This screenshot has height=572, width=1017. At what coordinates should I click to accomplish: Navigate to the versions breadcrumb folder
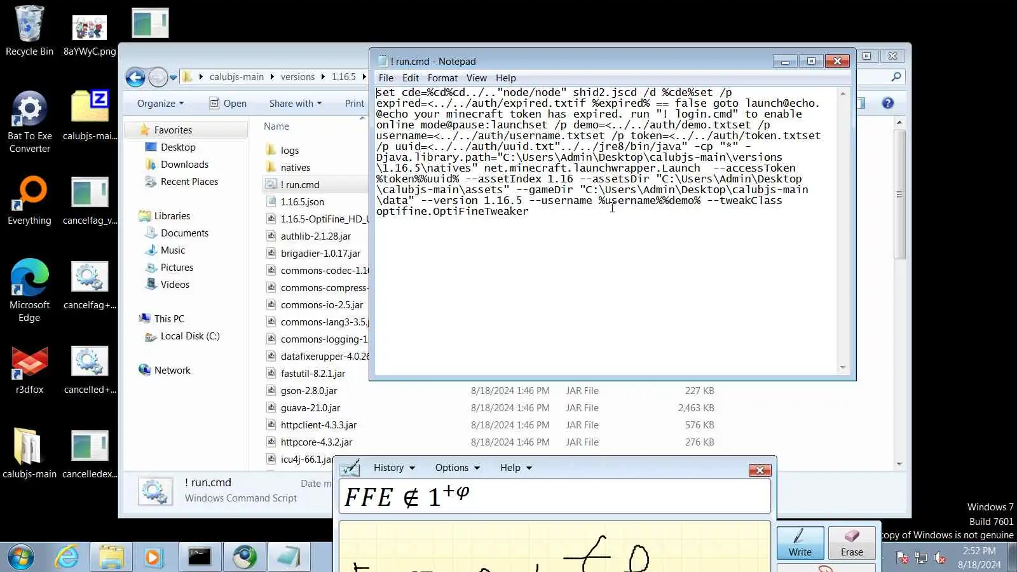297,77
